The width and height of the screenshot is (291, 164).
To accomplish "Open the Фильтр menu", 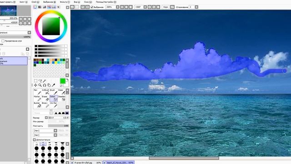I will 65,2.
